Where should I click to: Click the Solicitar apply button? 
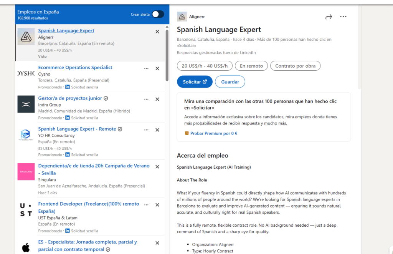coord(195,82)
